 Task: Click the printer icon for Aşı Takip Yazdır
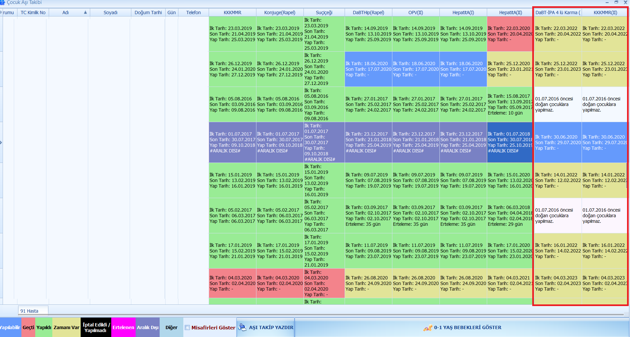(242, 327)
